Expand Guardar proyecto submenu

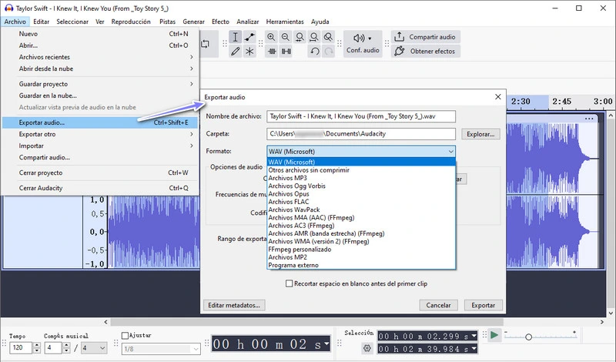(100, 84)
